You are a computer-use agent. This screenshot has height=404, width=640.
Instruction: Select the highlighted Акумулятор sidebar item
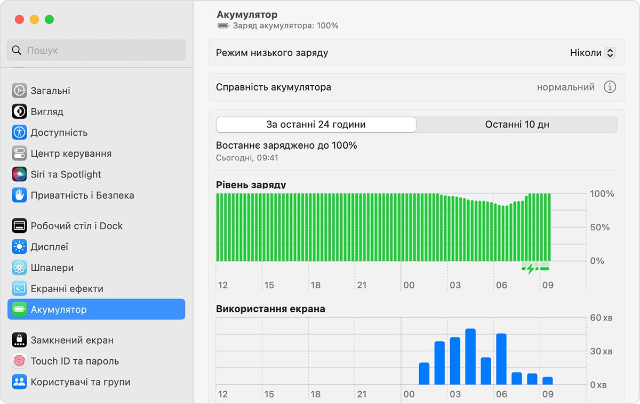(96, 309)
